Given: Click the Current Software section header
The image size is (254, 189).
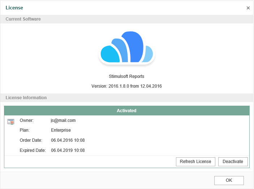Looking at the screenshot, I should (127, 19).
